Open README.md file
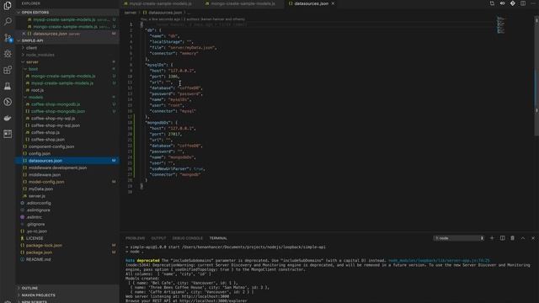This screenshot has width=539, height=303. coord(38,259)
